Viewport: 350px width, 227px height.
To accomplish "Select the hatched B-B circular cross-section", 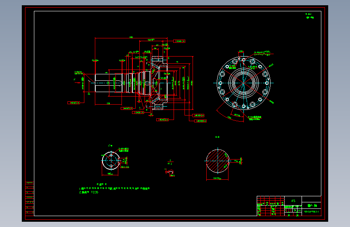I will click(218, 161).
